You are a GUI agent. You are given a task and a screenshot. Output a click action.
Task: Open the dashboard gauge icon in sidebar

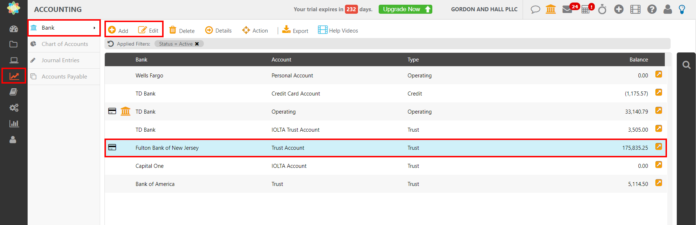pyautogui.click(x=13, y=29)
